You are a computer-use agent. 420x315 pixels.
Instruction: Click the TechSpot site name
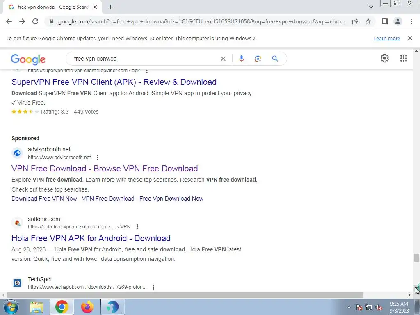[40, 279]
